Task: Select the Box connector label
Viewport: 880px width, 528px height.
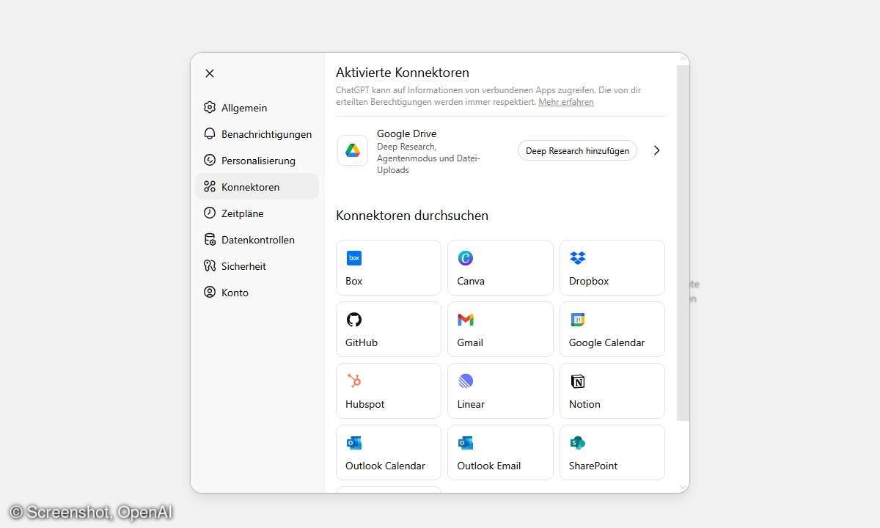Action: 354,281
